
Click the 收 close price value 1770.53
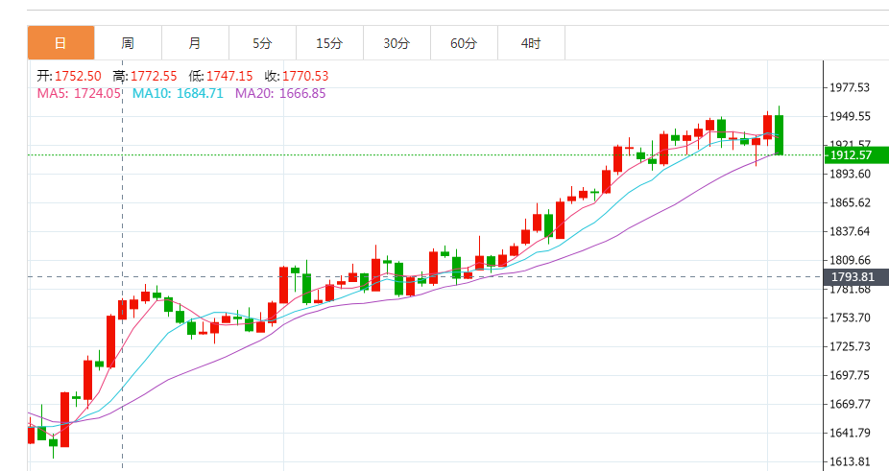coord(306,76)
